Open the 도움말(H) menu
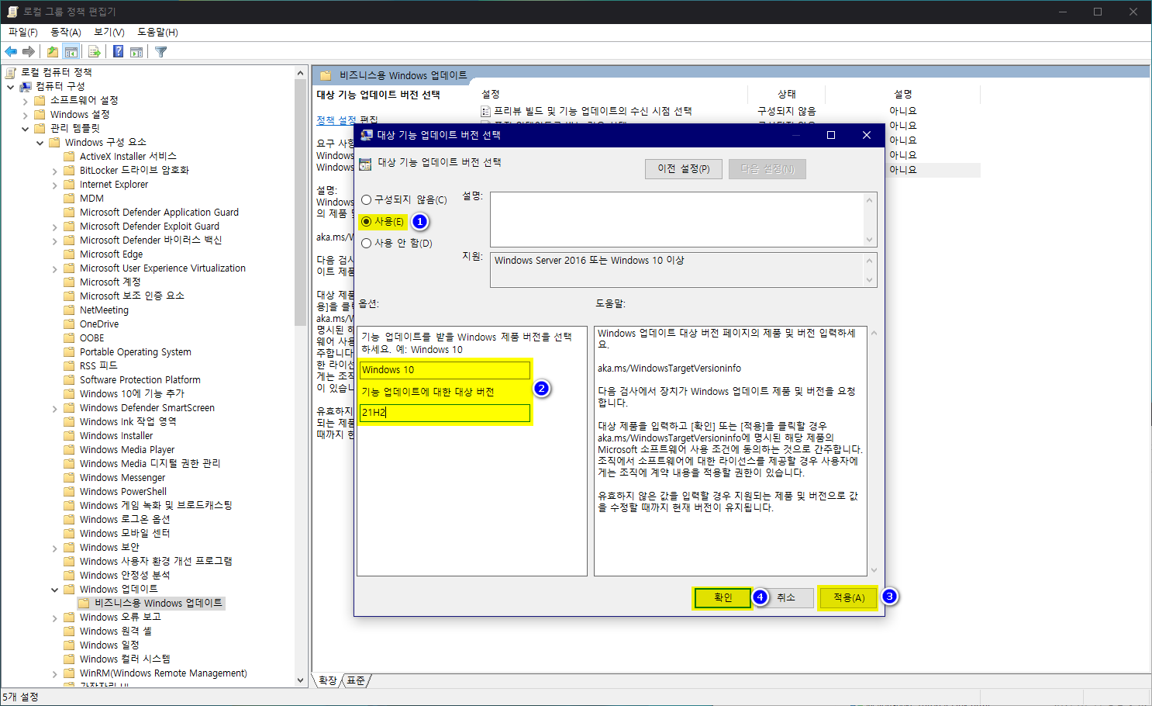Screen dimensions: 1152x706 coord(157,32)
